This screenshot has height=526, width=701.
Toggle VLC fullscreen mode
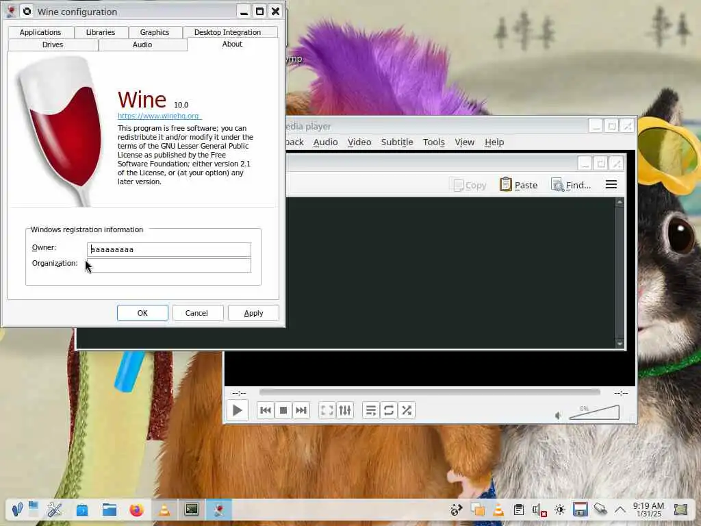pos(327,410)
